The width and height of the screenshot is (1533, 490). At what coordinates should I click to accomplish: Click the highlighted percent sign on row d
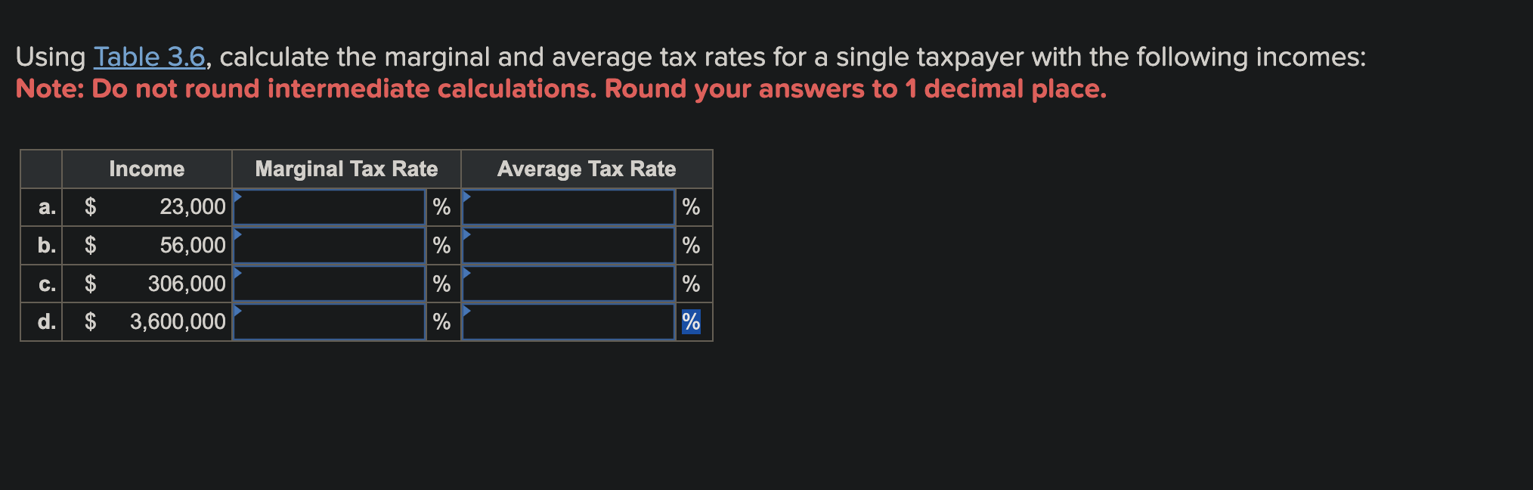pos(690,322)
